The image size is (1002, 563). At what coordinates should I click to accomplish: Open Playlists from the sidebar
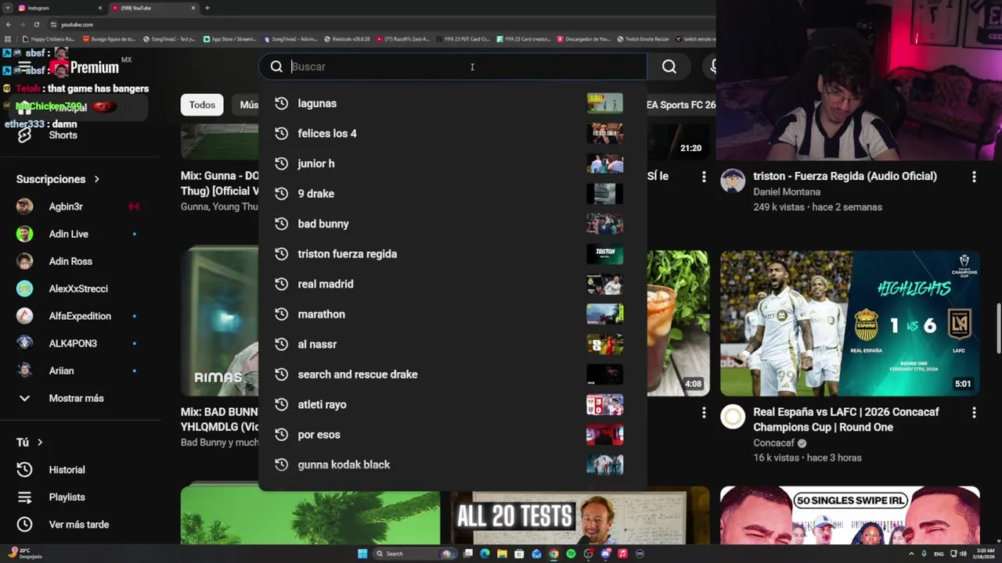[x=67, y=497]
